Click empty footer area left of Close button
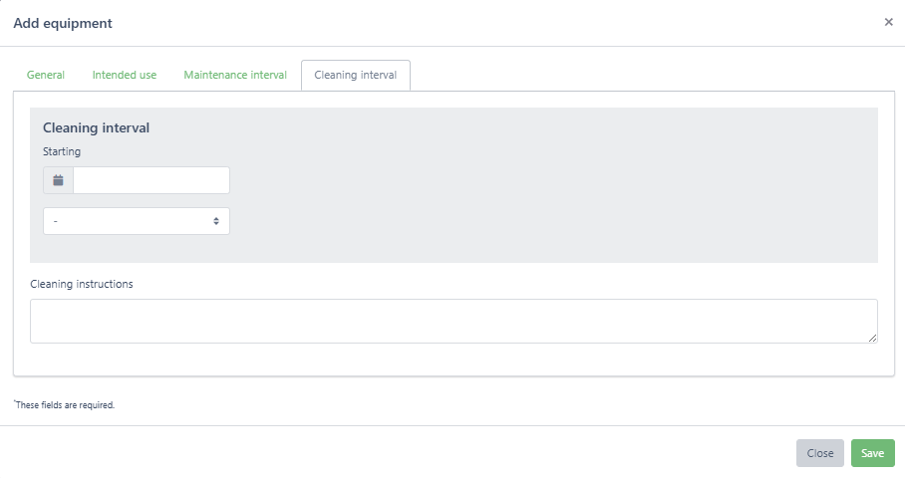The width and height of the screenshot is (905, 478). (399, 453)
